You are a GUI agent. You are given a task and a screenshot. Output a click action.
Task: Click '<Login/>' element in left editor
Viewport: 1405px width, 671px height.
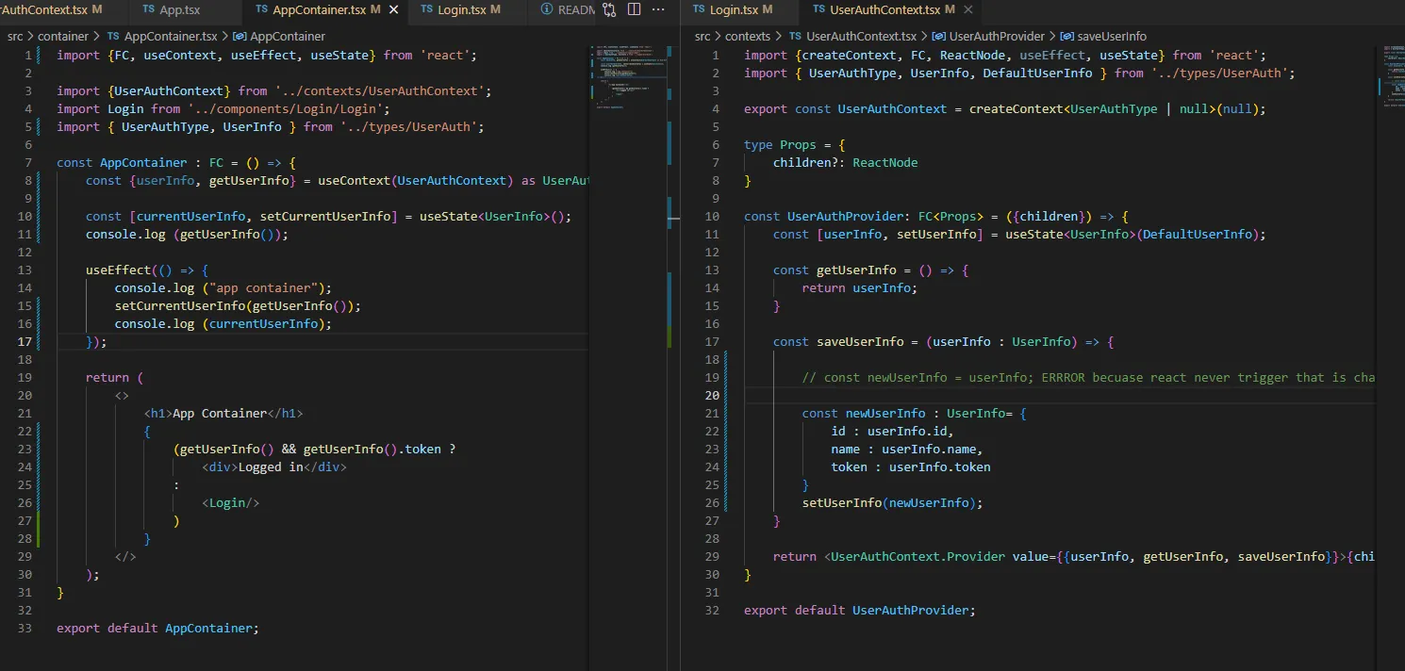click(230, 502)
